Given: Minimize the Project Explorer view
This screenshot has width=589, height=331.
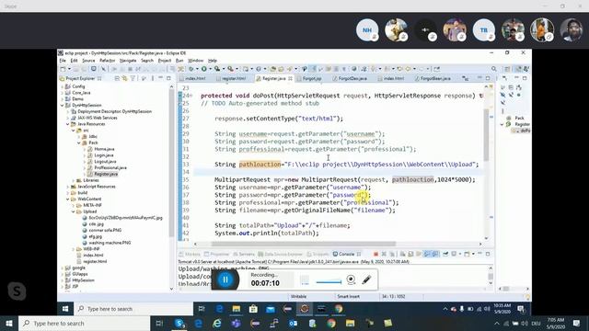Looking at the screenshot, I should [161, 78].
